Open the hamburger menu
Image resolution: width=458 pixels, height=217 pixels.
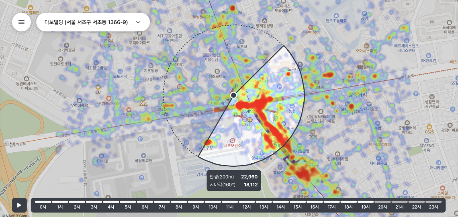[x=21, y=22]
